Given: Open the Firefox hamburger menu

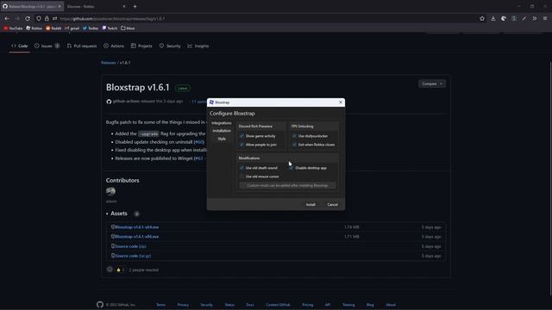Looking at the screenshot, I should point(544,18).
